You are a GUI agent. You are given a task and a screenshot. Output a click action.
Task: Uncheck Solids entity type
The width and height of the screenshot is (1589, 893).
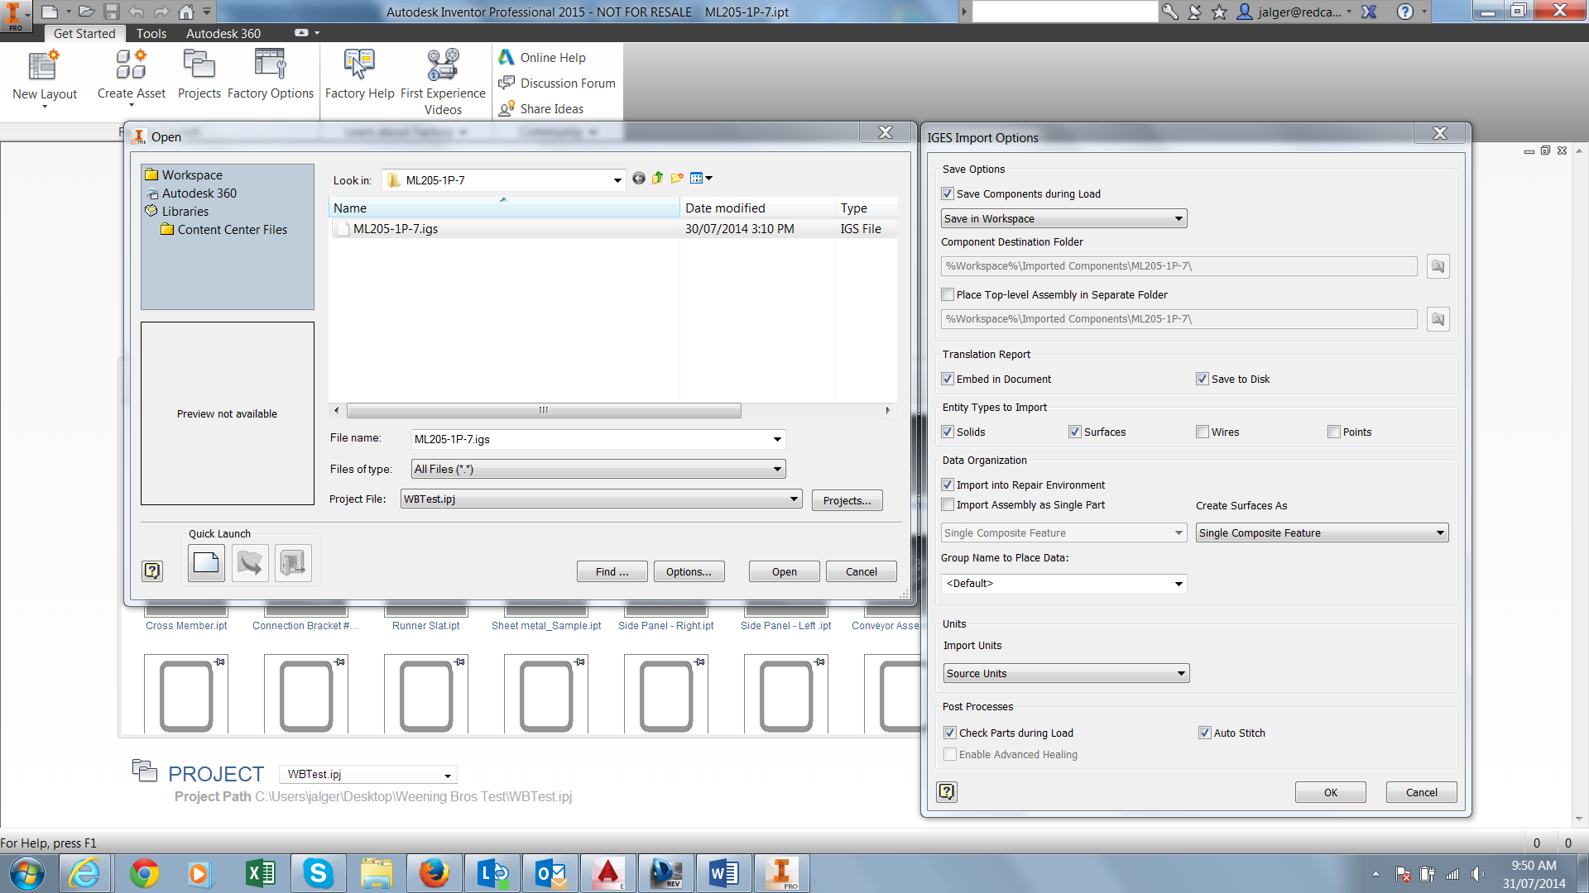click(x=948, y=432)
